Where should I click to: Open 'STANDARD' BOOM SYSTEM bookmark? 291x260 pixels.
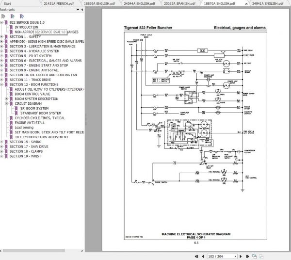[x=40, y=113]
